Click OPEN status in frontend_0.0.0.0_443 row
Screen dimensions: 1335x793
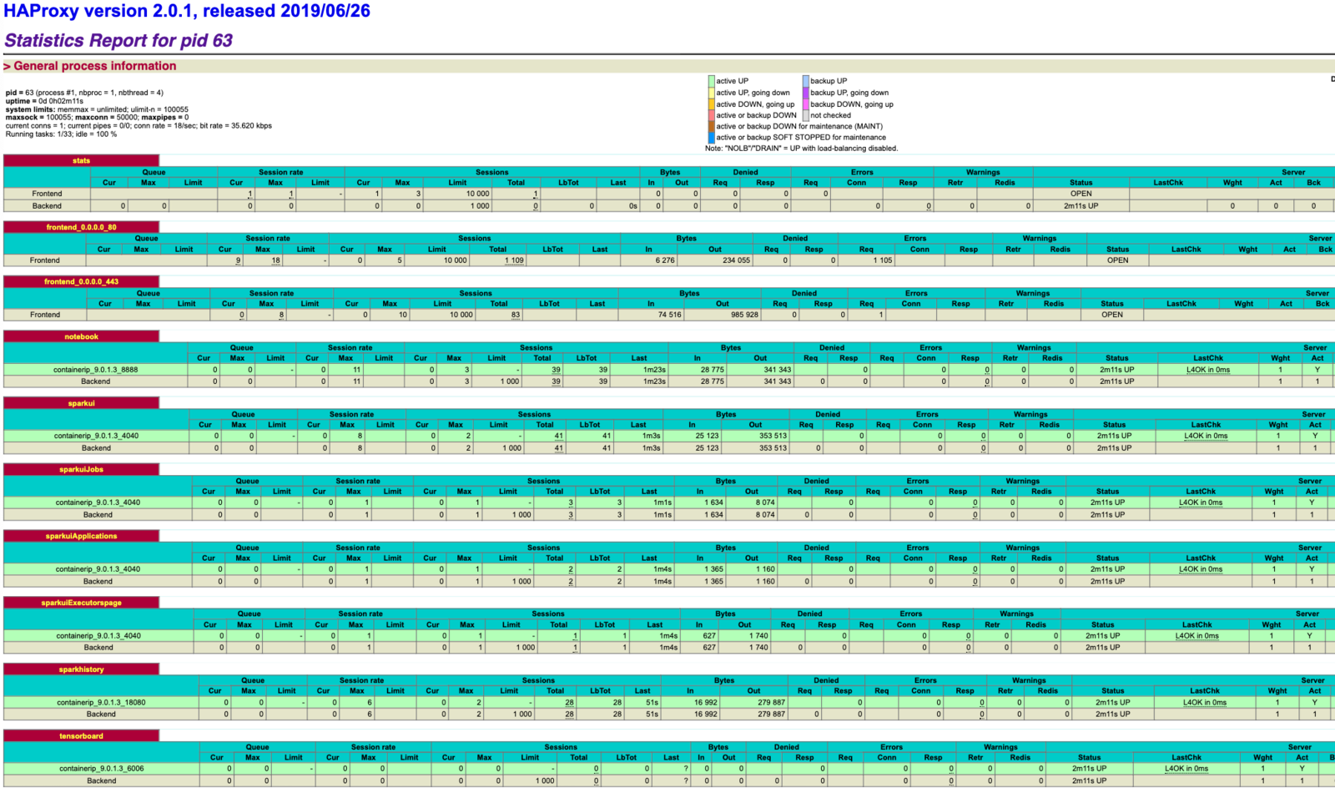pyautogui.click(x=1111, y=315)
